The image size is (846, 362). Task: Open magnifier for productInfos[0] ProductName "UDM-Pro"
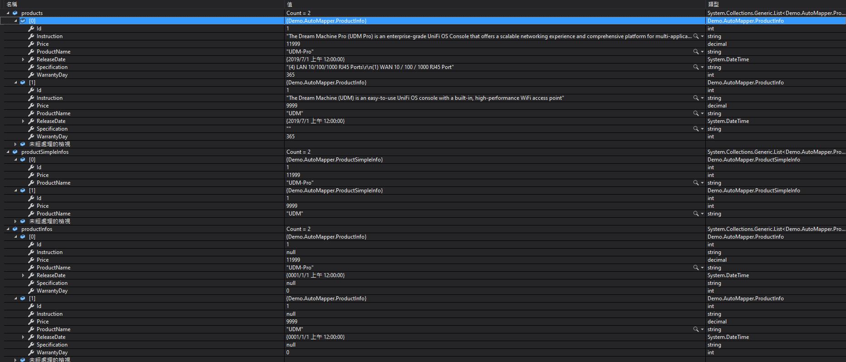click(696, 268)
